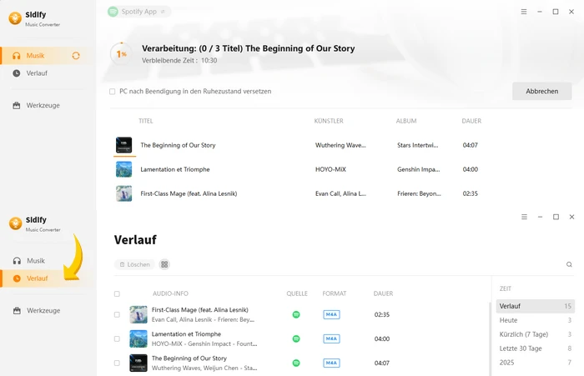Click the Sidify logo in top window
The image size is (584, 376).
[x=15, y=18]
